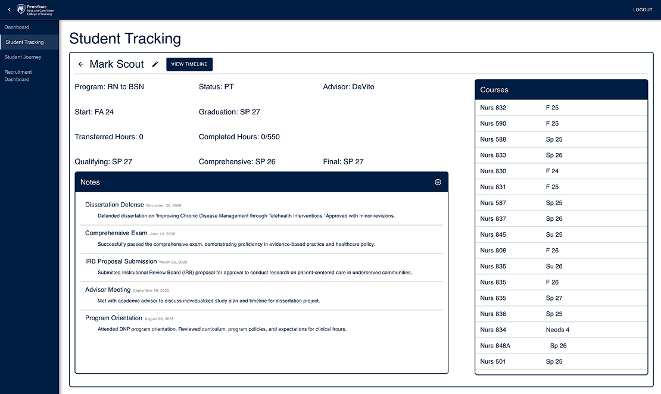661x394 pixels.
Task: Click the Advisor Meeting note entry
Action: [108, 290]
